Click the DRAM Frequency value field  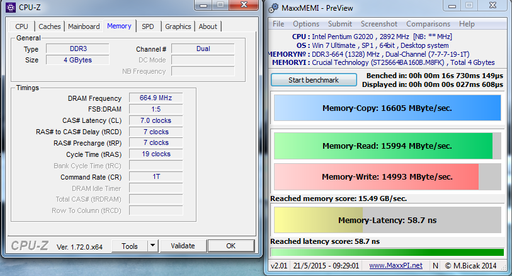156,98
